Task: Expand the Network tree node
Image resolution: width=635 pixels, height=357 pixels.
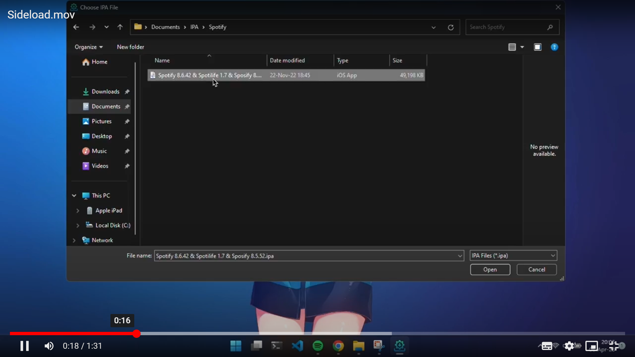Action: pyautogui.click(x=74, y=240)
